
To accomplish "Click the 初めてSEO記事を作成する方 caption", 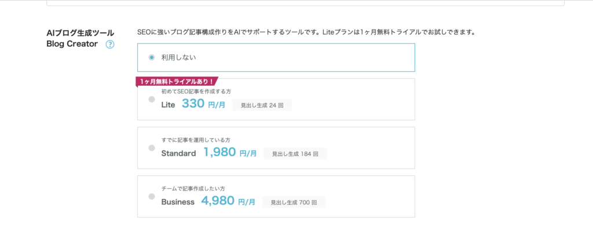I will (196, 91).
